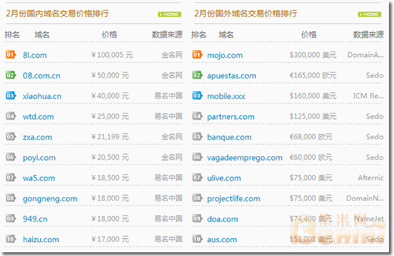Select the wa5.com domain link
Image resolution: width=394 pixels, height=256 pixels.
(39, 178)
